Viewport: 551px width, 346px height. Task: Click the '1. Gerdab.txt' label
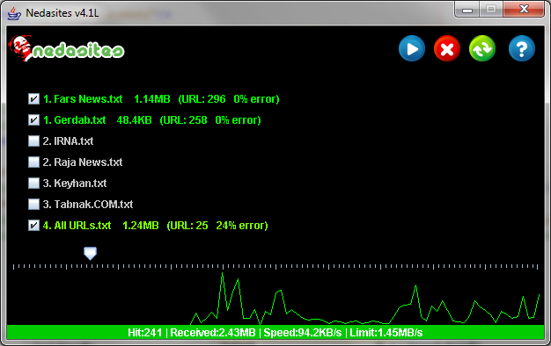pyautogui.click(x=74, y=120)
